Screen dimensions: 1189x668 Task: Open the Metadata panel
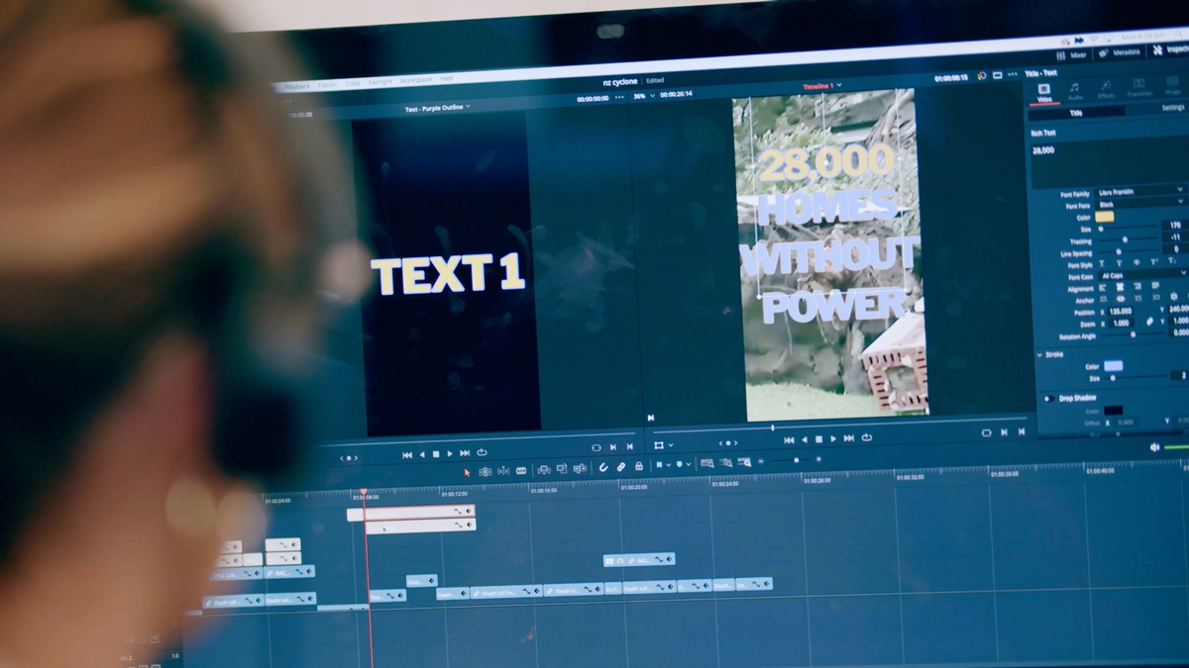[x=1120, y=52]
